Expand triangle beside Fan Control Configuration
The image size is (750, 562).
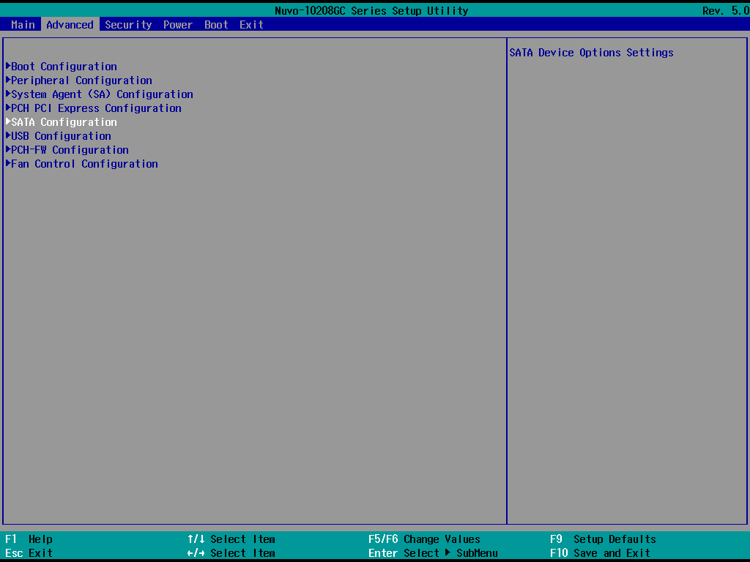coord(8,164)
